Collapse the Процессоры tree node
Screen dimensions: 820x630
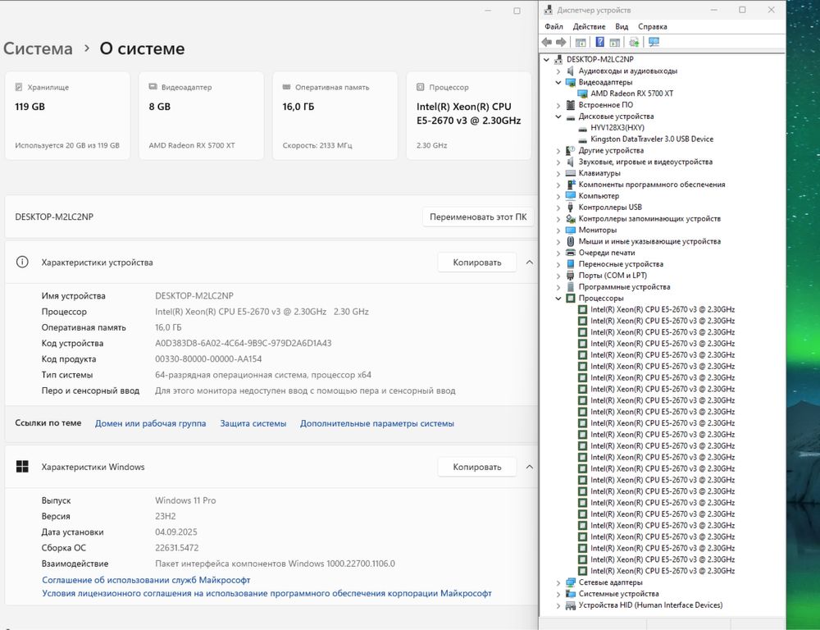coord(558,299)
